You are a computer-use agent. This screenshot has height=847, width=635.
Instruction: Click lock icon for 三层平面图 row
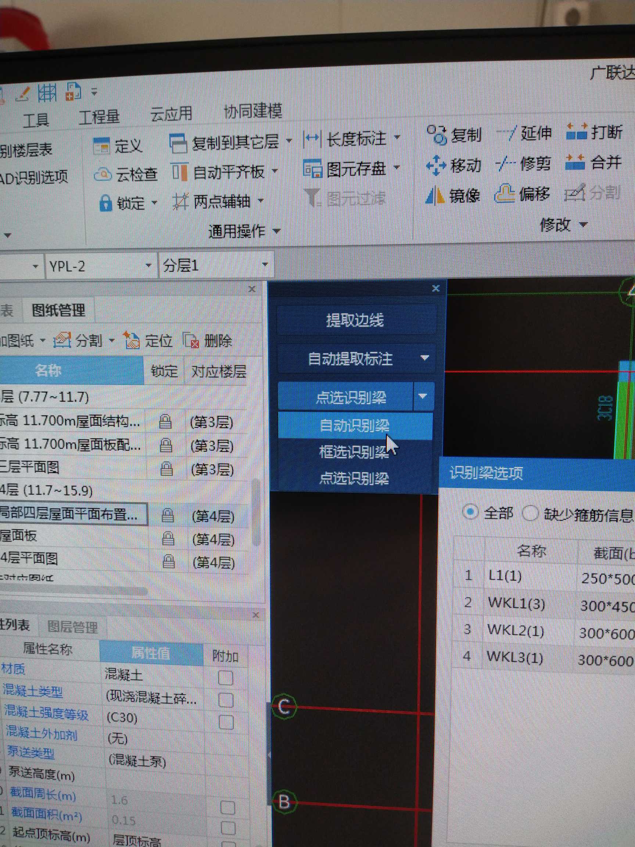click(x=166, y=469)
